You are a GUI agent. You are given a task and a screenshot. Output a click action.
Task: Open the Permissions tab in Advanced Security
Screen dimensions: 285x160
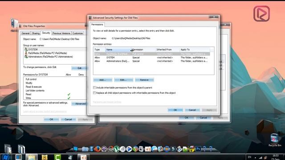click(97, 24)
